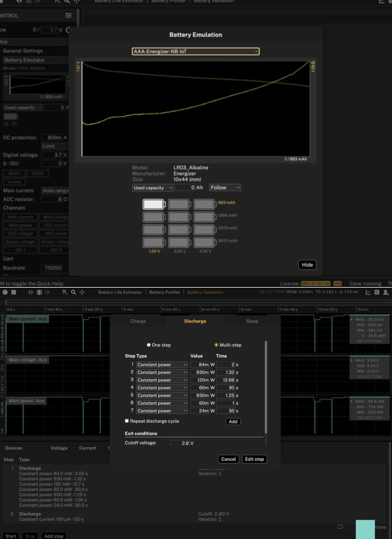Switch to the Charge tab

pyautogui.click(x=138, y=321)
